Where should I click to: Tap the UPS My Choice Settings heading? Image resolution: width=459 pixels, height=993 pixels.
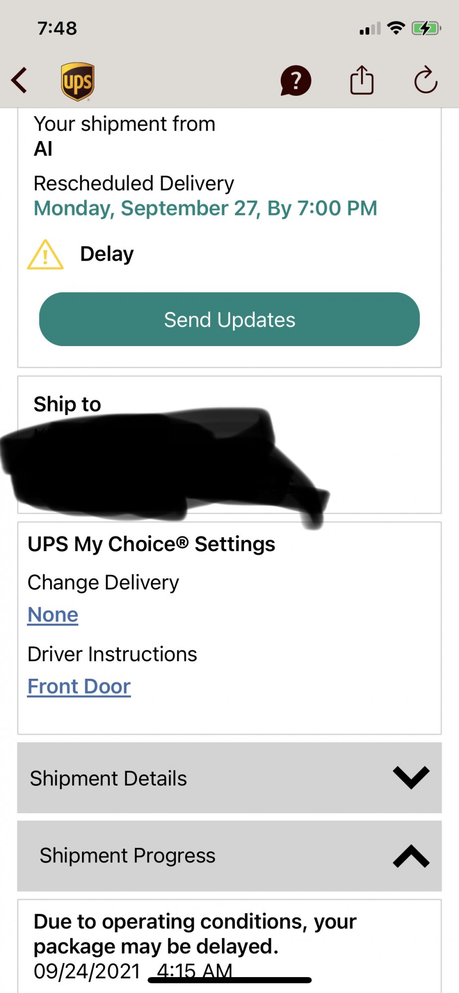pyautogui.click(x=152, y=544)
